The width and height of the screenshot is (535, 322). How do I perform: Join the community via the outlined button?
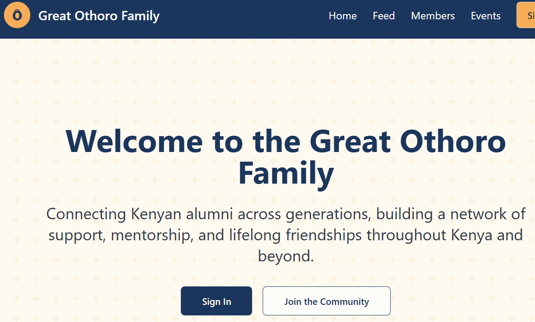[326, 301]
